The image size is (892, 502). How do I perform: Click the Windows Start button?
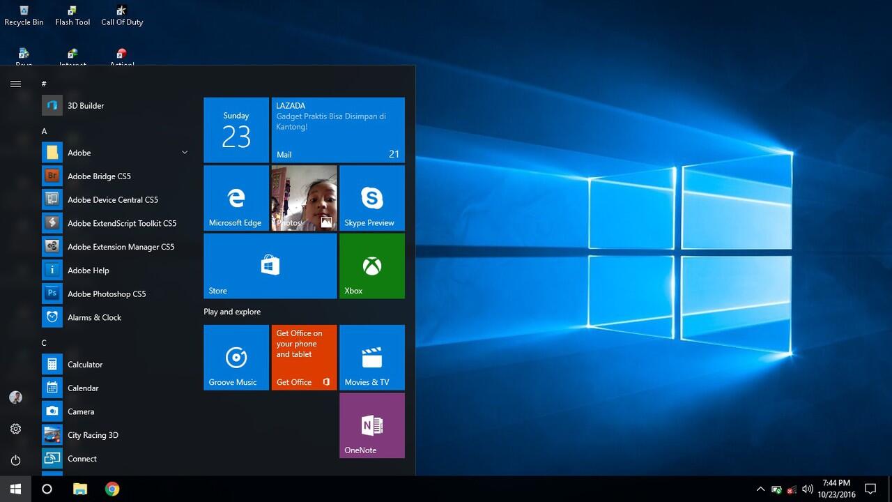pos(15,489)
